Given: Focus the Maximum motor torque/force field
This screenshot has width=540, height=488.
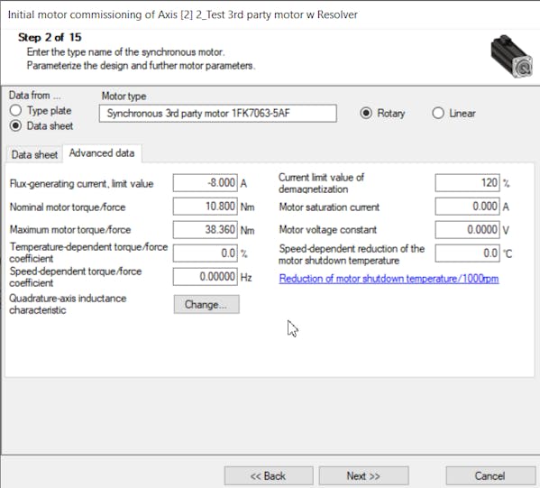Looking at the screenshot, I should 206,229.
